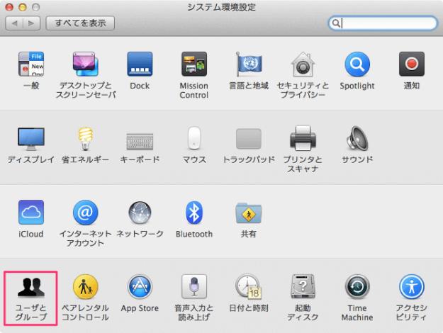The height and width of the screenshot is (333, 443).
Task: Open 日付と時刻 clock icon
Action: click(249, 286)
